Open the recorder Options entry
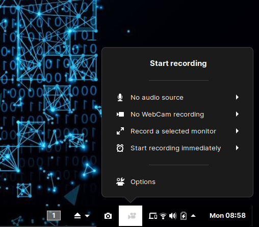This screenshot has height=227, width=259. [178, 182]
